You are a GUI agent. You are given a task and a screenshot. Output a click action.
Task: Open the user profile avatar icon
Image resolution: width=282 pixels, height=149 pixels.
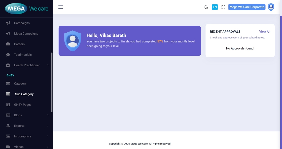[271, 7]
